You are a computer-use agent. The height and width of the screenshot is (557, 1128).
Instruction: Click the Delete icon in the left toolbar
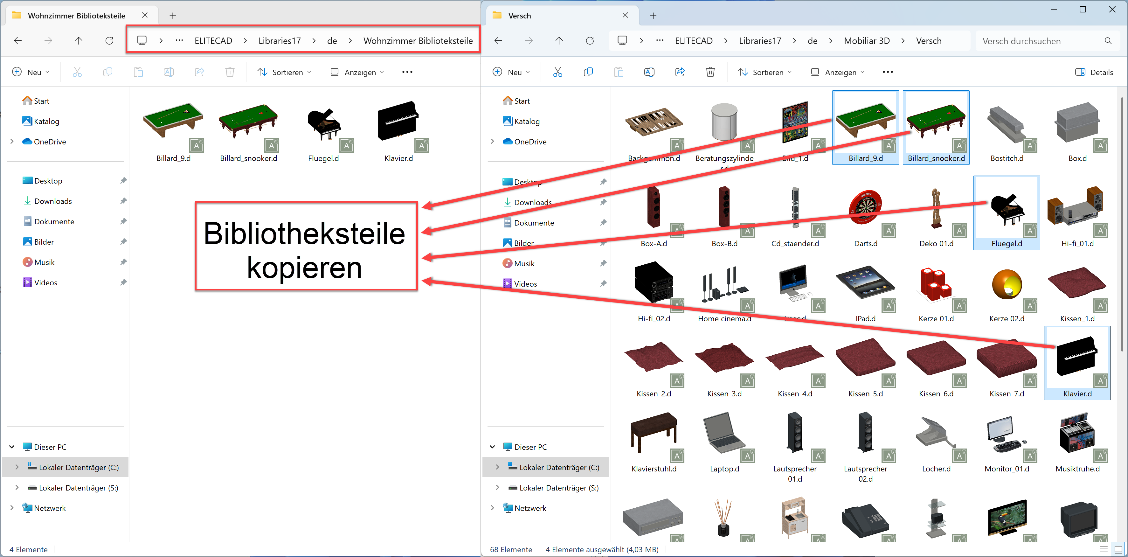[230, 72]
